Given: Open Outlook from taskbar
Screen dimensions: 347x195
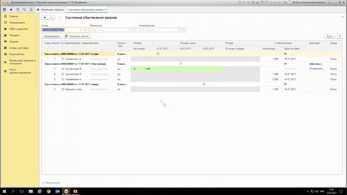Looking at the screenshot, I should click(57, 191).
